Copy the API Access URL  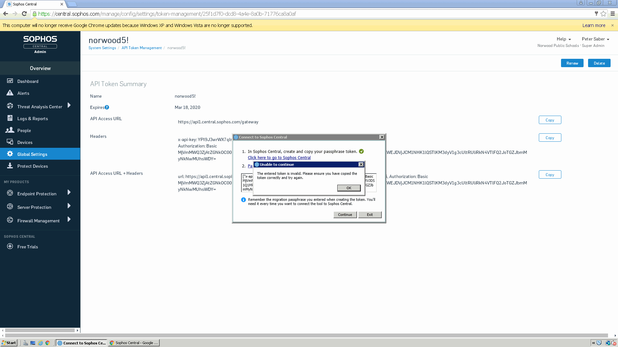550,120
